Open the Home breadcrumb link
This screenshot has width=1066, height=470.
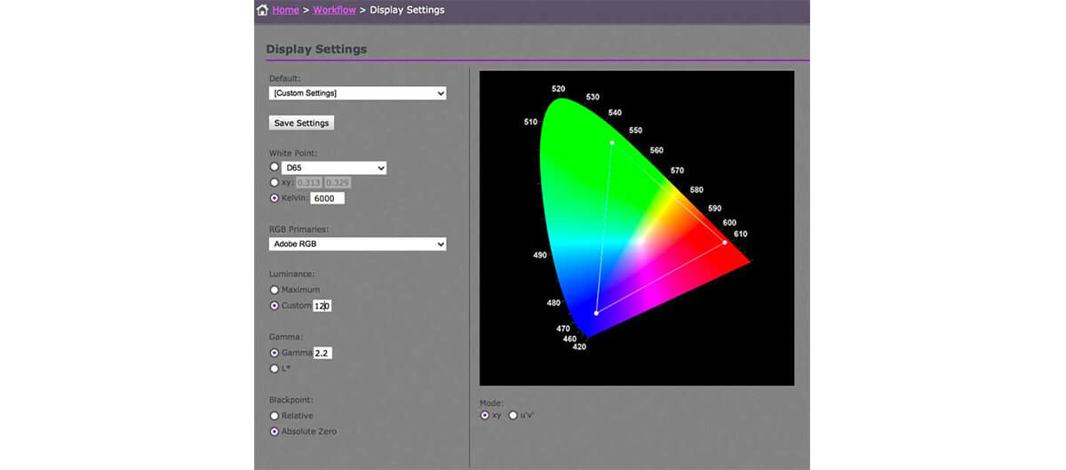(286, 11)
